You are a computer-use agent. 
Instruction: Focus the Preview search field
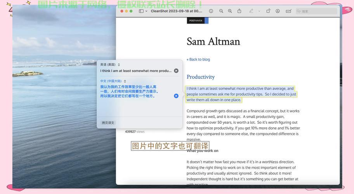click(x=316, y=11)
